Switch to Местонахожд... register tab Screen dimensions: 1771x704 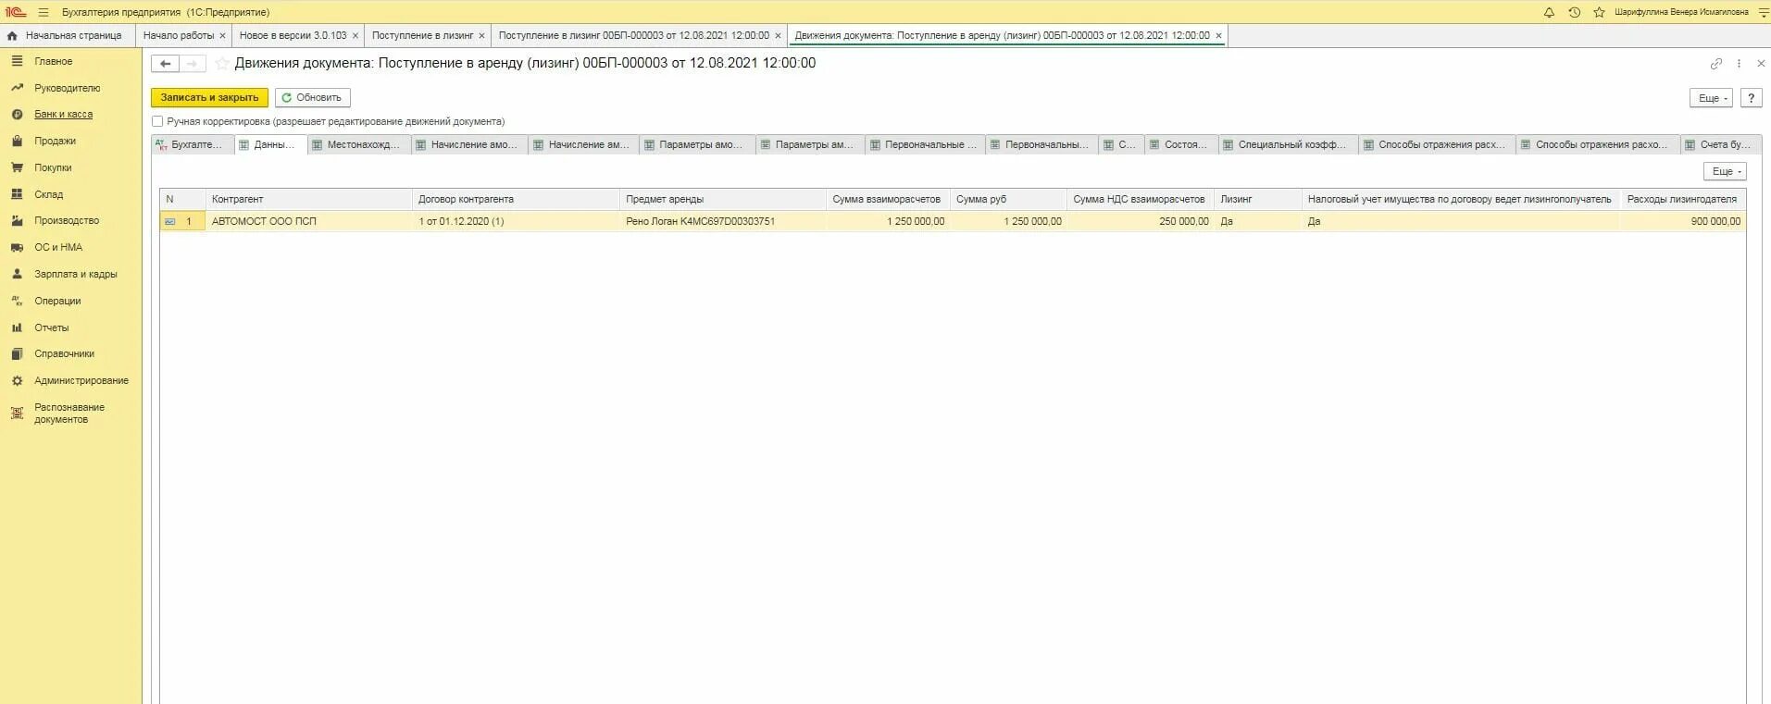coord(358,144)
